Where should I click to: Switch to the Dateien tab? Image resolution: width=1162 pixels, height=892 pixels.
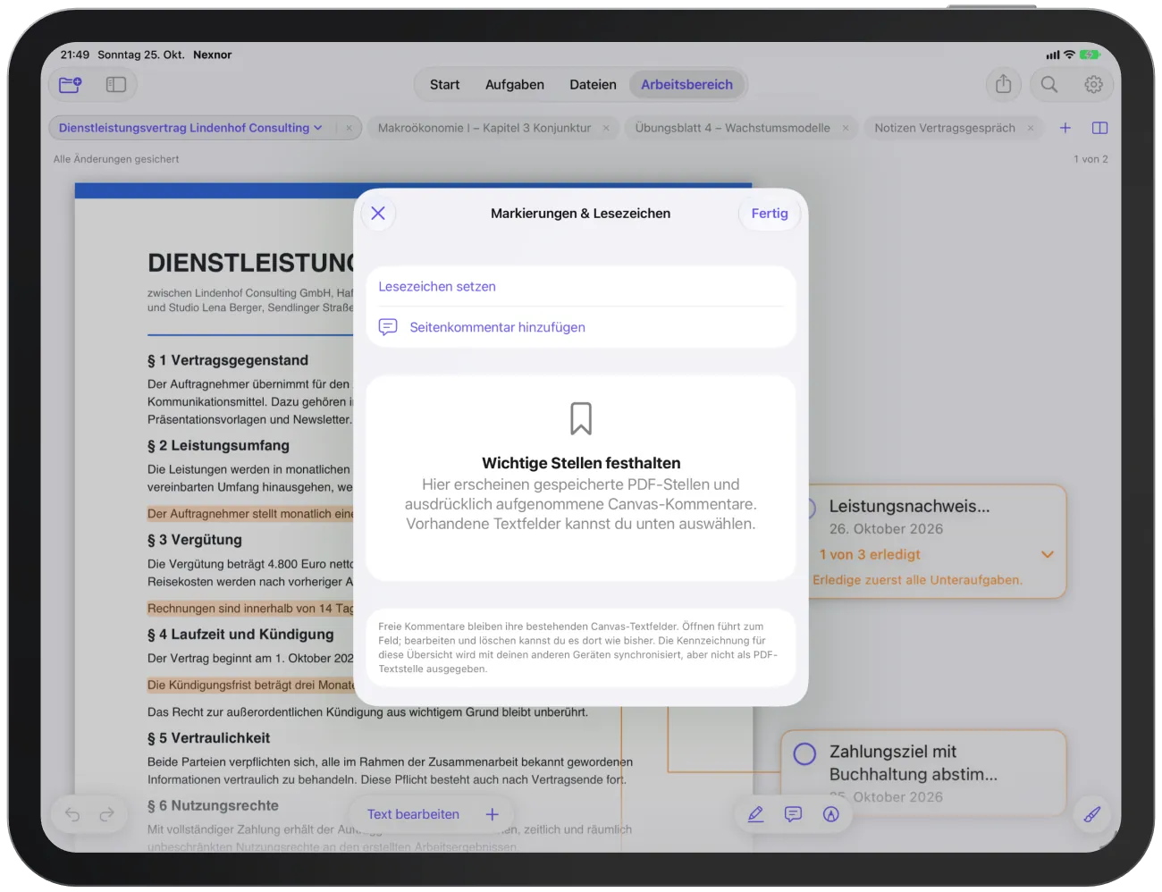tap(593, 85)
